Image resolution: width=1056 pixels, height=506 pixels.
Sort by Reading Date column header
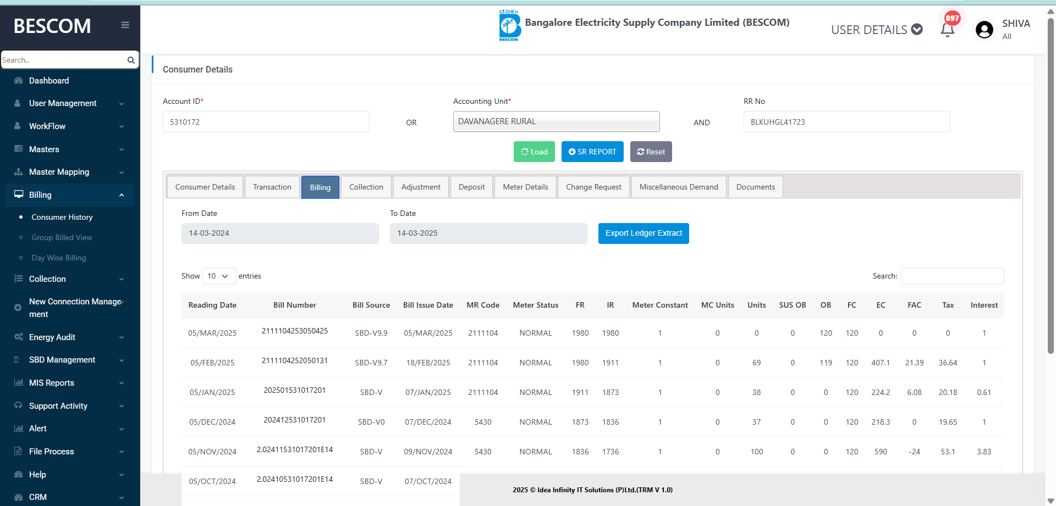point(212,305)
